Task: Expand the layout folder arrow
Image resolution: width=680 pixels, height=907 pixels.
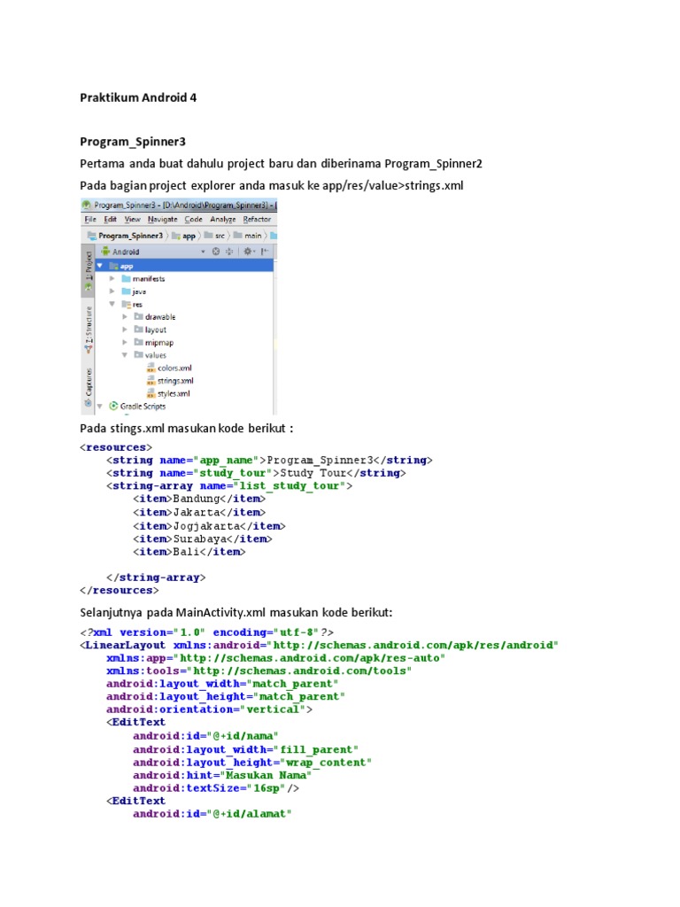Action: (x=125, y=329)
